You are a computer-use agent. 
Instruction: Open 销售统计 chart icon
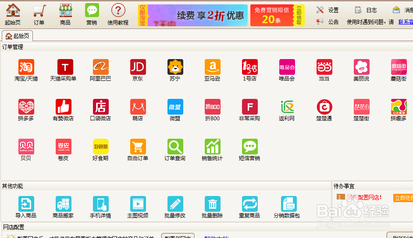click(212, 150)
